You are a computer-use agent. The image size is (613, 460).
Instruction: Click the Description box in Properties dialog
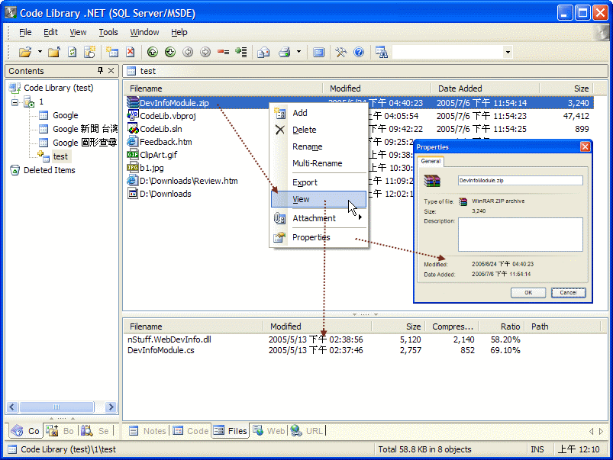coord(521,234)
